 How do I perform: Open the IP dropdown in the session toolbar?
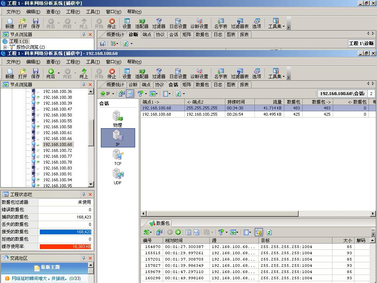coord(108,94)
